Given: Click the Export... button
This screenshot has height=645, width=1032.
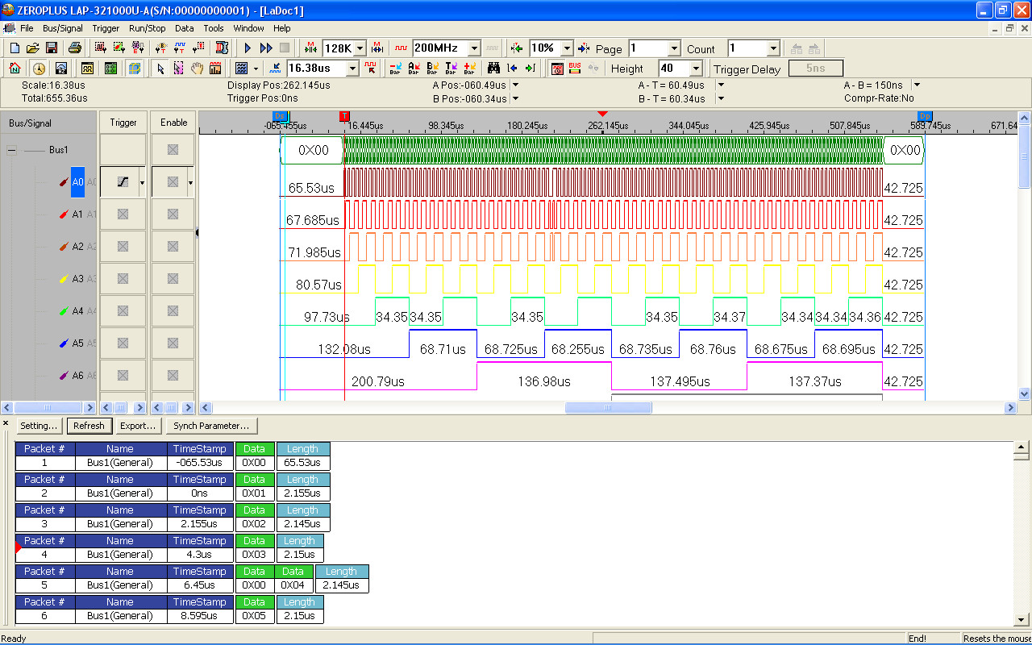Looking at the screenshot, I should click(138, 426).
